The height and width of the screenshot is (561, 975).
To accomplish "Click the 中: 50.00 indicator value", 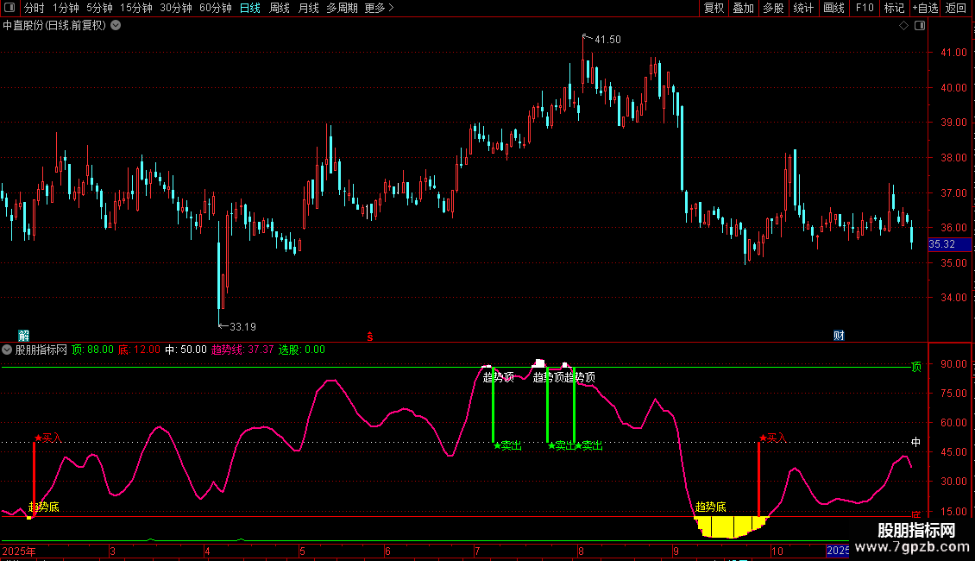I will 186,350.
